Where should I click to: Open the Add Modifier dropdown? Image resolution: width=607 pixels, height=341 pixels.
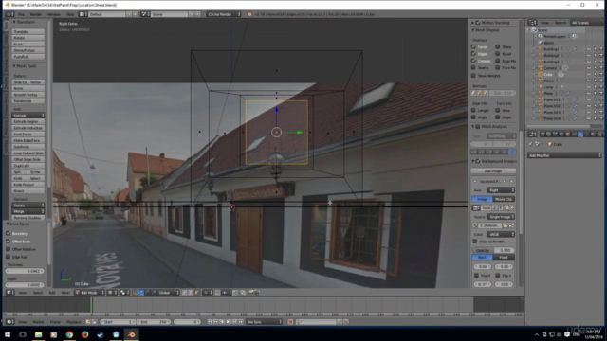point(564,155)
